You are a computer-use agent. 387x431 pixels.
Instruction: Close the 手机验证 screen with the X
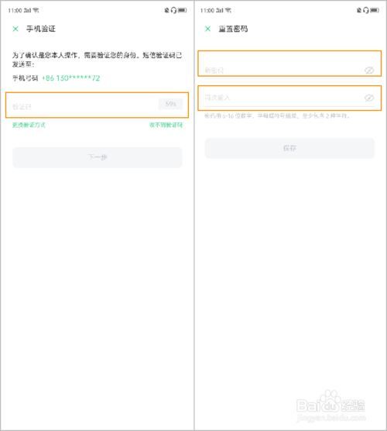[x=15, y=29]
